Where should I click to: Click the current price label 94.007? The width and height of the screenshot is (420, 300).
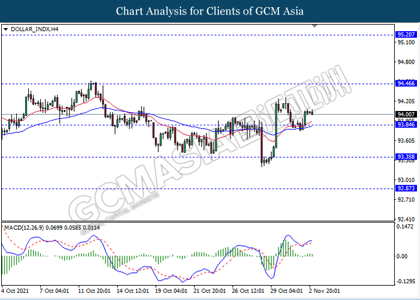pos(406,115)
